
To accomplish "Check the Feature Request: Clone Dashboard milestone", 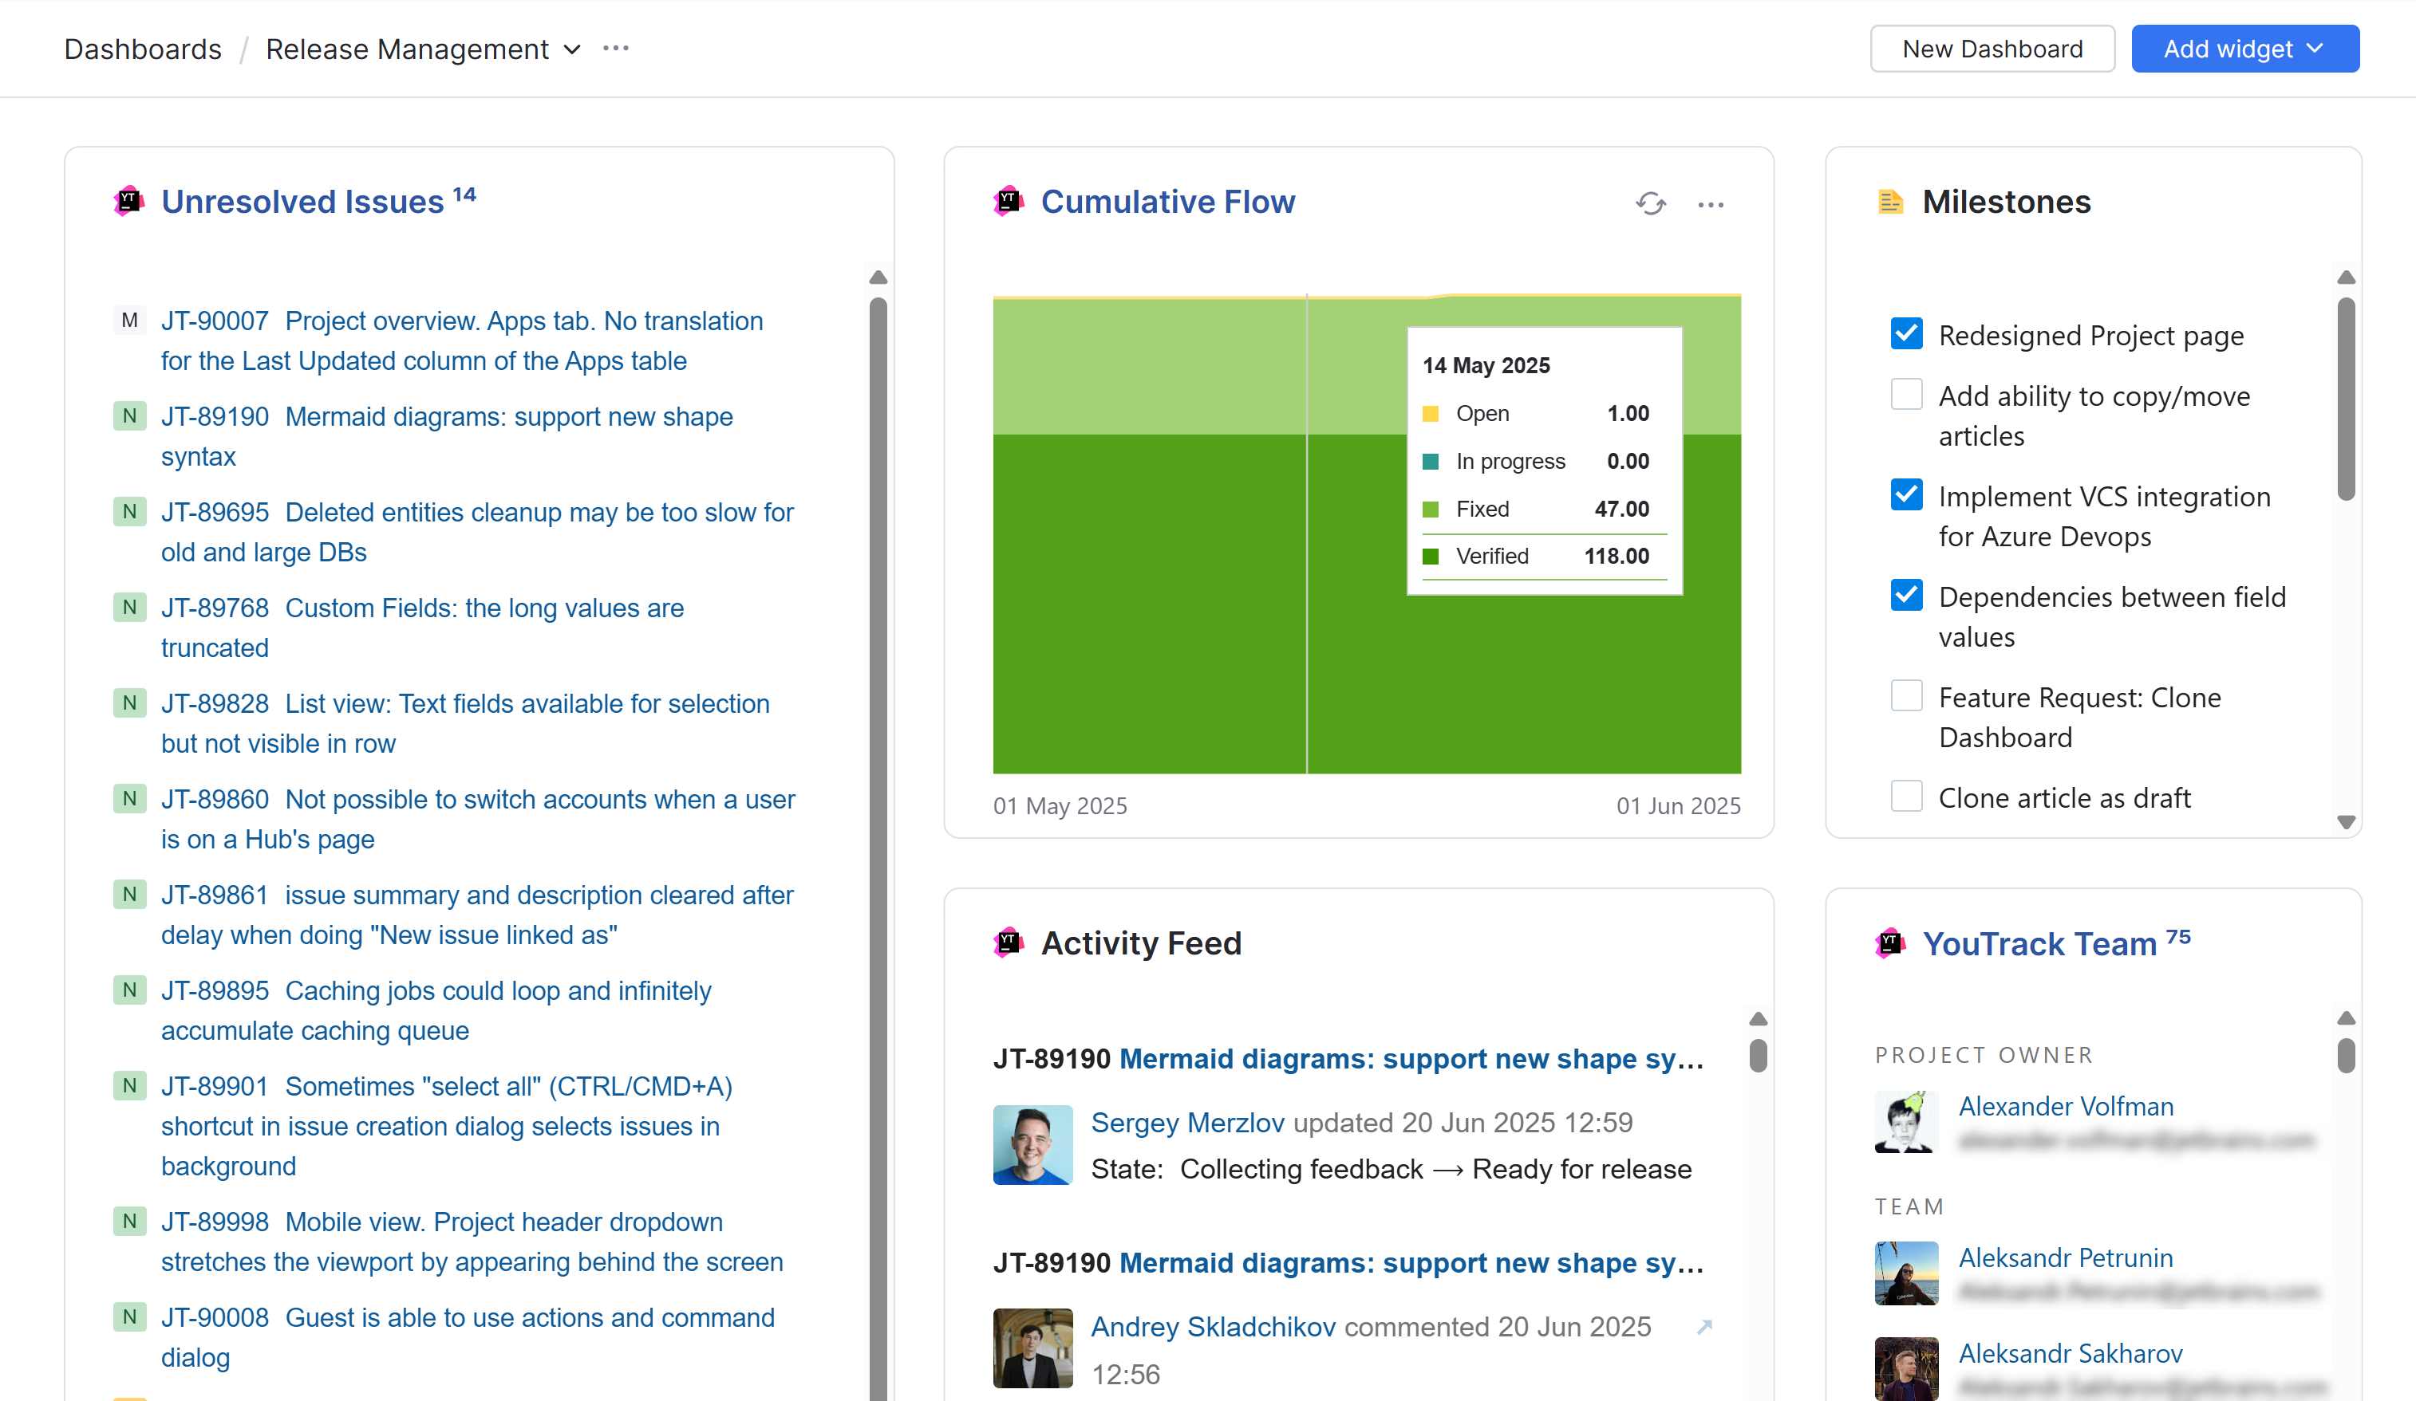I will pos(1906,695).
